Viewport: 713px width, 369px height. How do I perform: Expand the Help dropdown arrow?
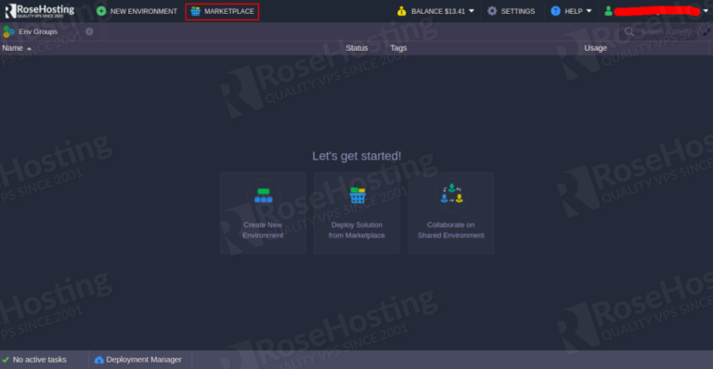pos(589,11)
